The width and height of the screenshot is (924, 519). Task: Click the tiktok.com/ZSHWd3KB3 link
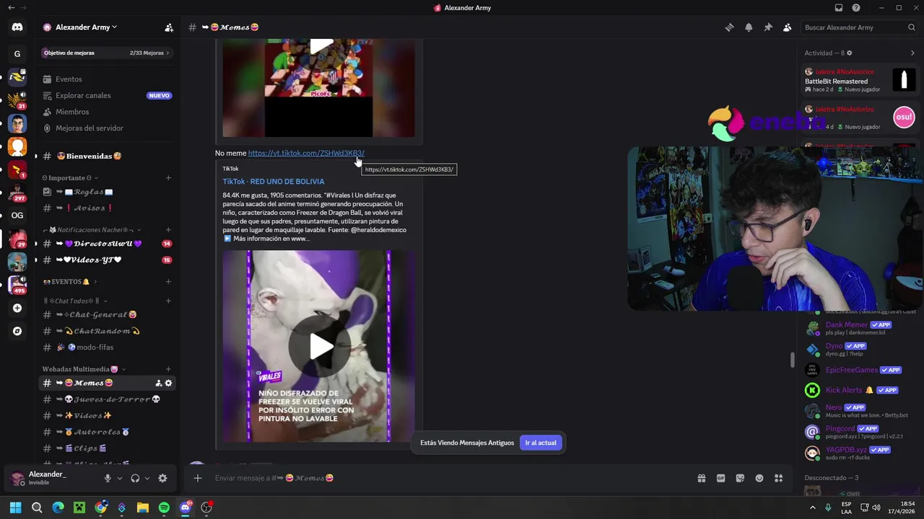point(306,153)
